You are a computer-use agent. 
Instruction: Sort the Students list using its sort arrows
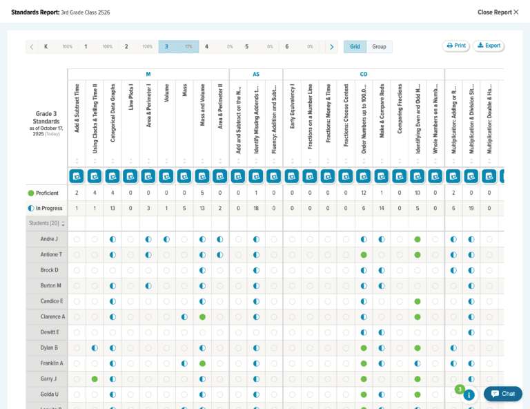(x=63, y=224)
